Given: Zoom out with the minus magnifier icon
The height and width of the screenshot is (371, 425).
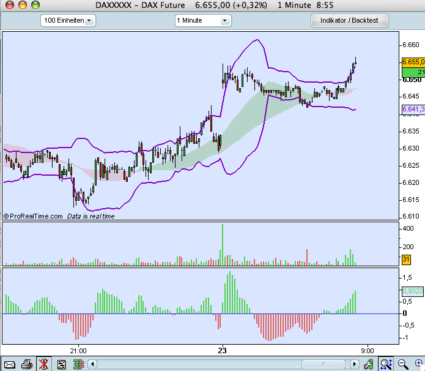Looking at the screenshot, I should [x=403, y=364].
